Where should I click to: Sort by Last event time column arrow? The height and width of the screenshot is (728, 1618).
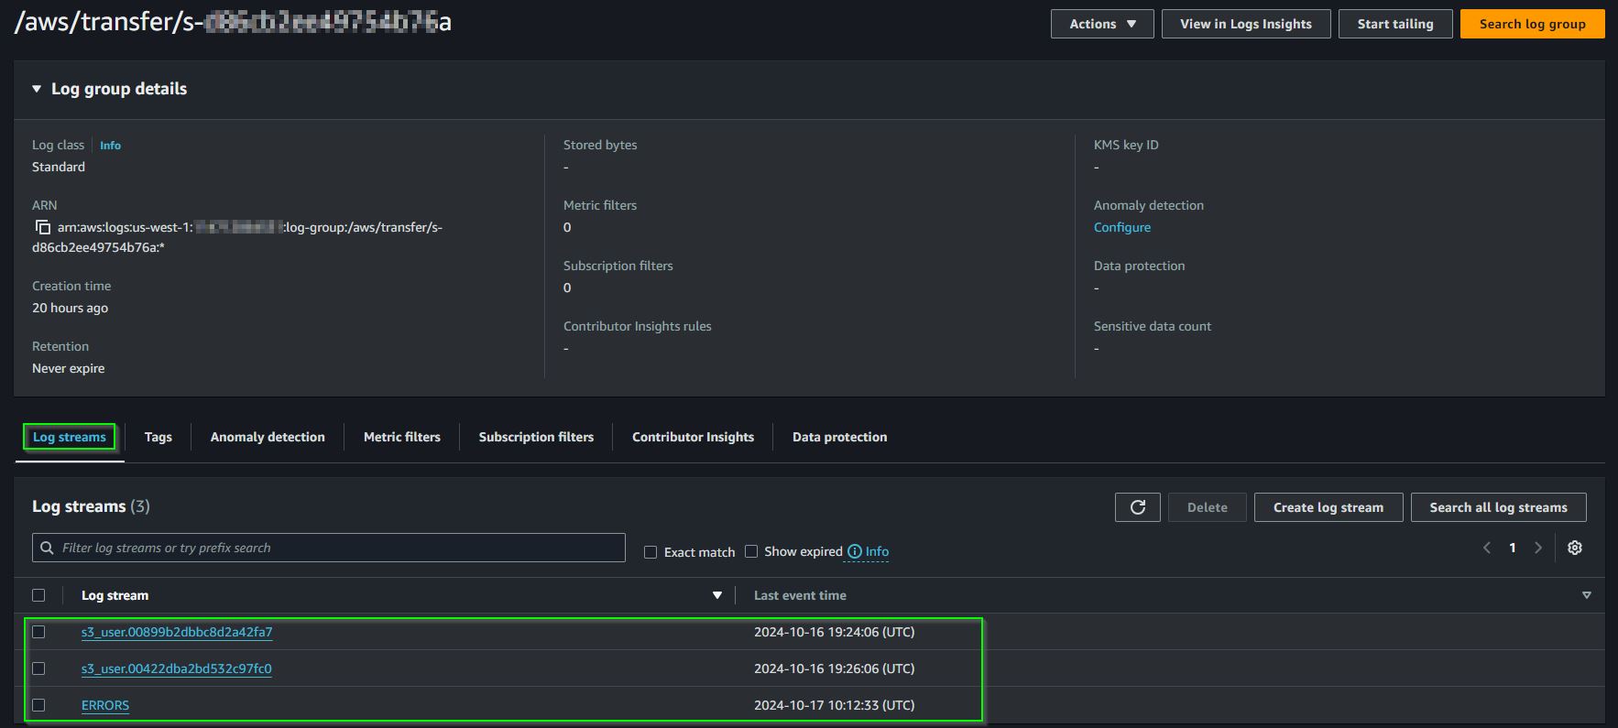(1587, 595)
